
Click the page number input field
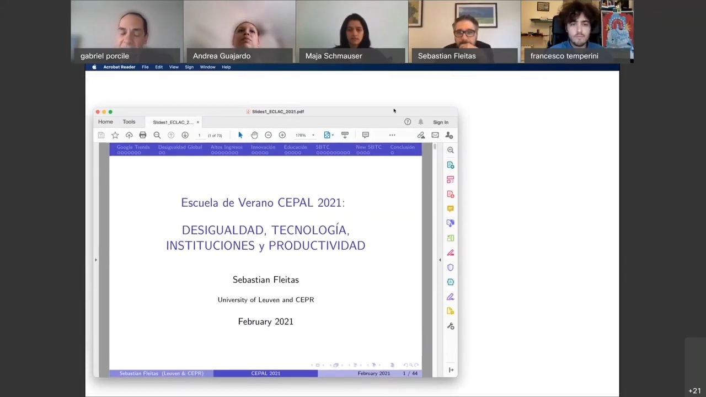click(x=199, y=135)
